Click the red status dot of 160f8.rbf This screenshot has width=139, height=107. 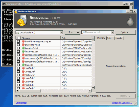tap(23, 85)
